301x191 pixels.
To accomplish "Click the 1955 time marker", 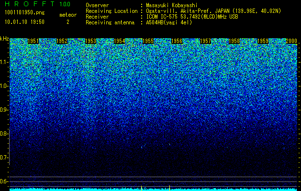I will click(x=148, y=41).
